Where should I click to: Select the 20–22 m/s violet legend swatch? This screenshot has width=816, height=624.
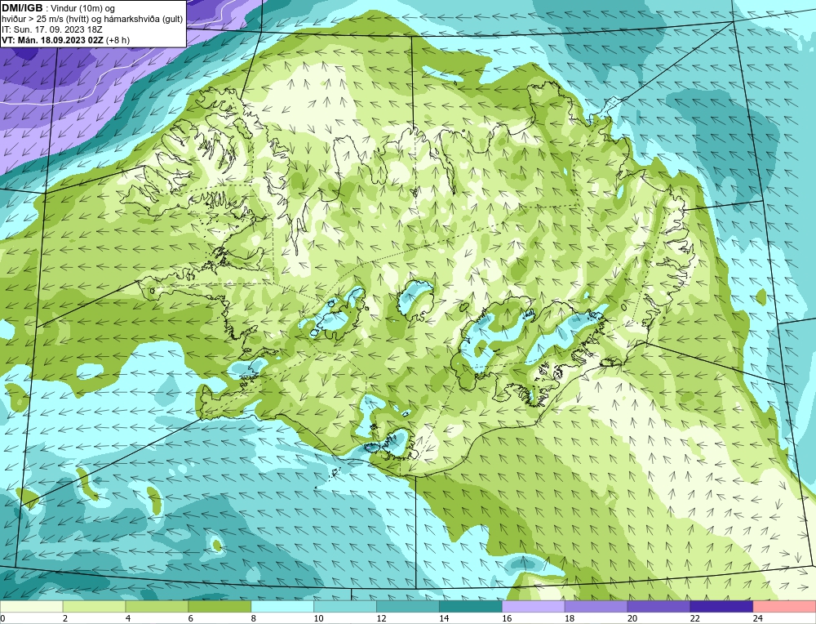click(x=659, y=607)
